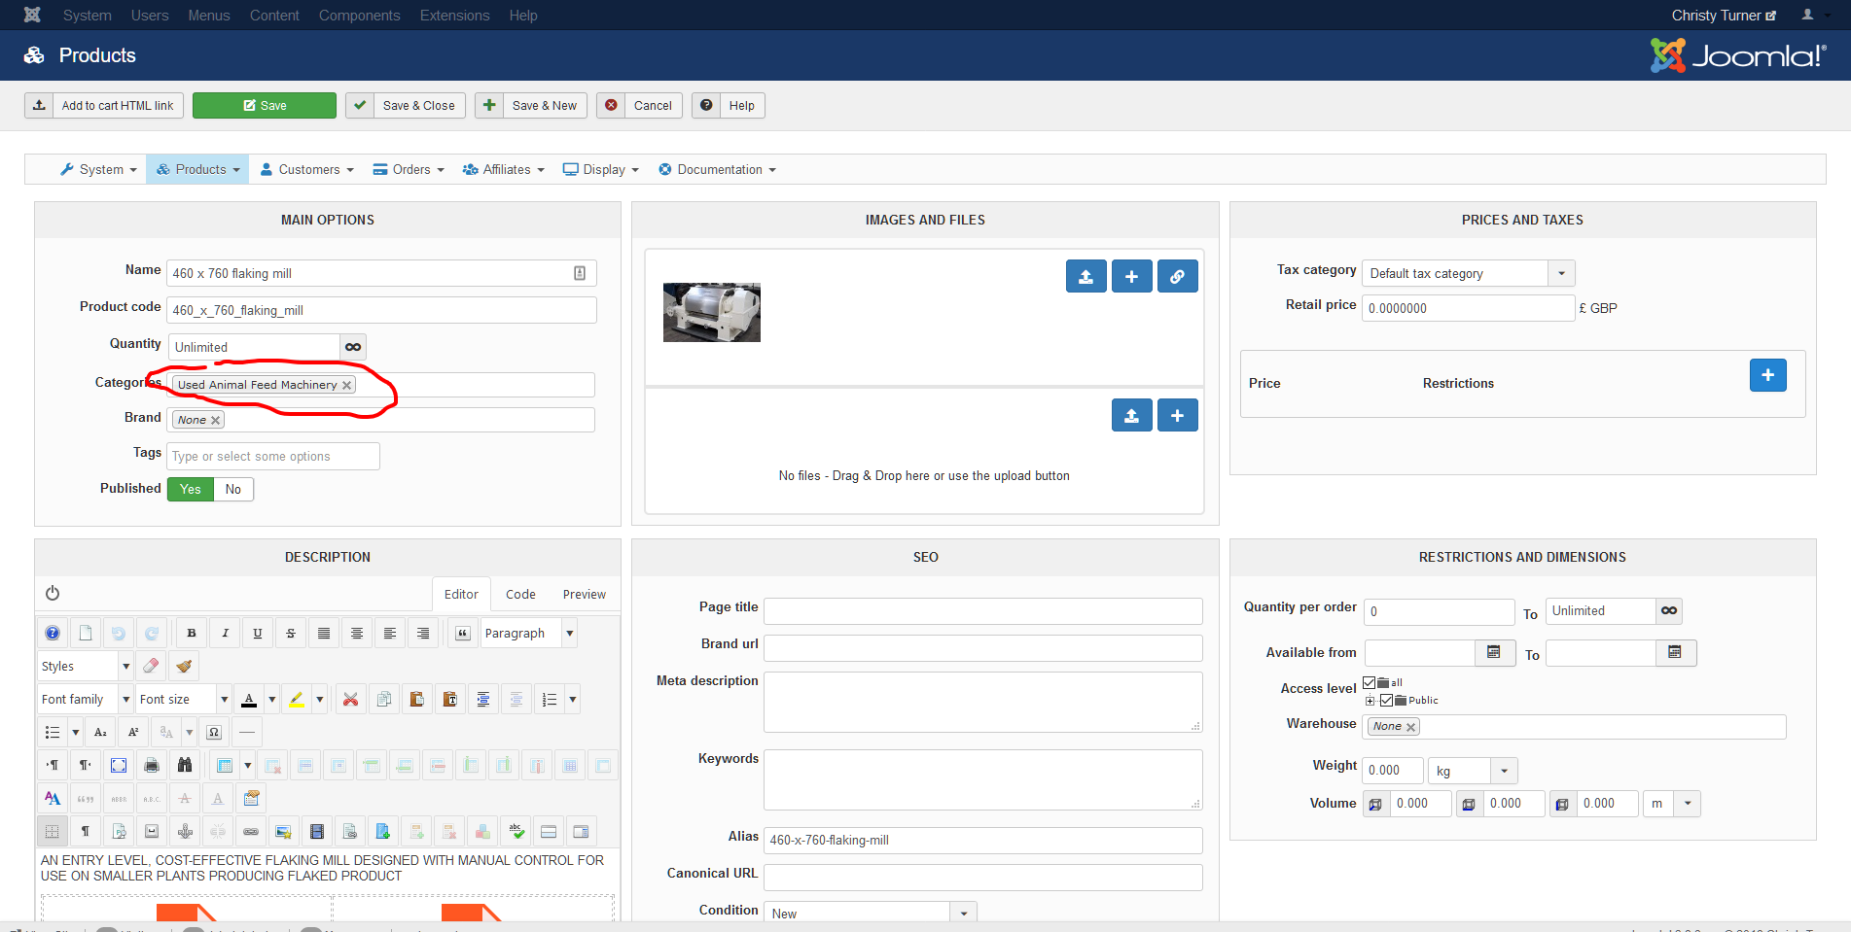Add a product image with plus button
Viewport: 1851px width, 932px height.
pyautogui.click(x=1132, y=277)
